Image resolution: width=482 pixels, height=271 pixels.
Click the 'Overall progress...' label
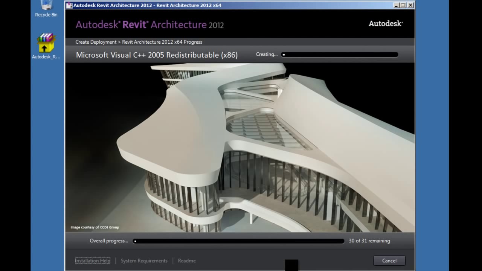[x=109, y=241]
